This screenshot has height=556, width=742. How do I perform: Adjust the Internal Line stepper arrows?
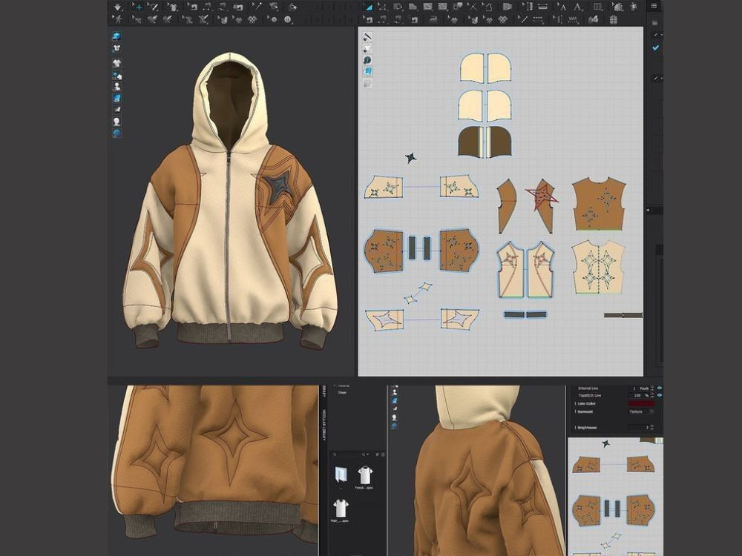pos(652,388)
